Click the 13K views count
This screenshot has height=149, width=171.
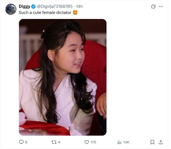point(126,142)
